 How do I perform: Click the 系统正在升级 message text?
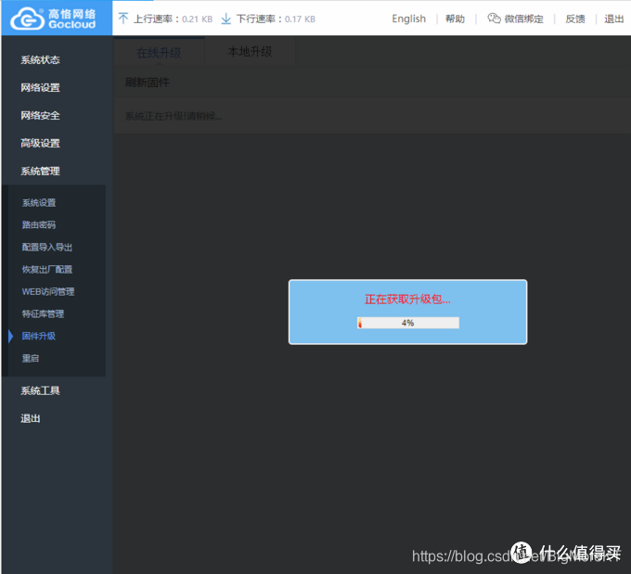pyautogui.click(x=173, y=116)
